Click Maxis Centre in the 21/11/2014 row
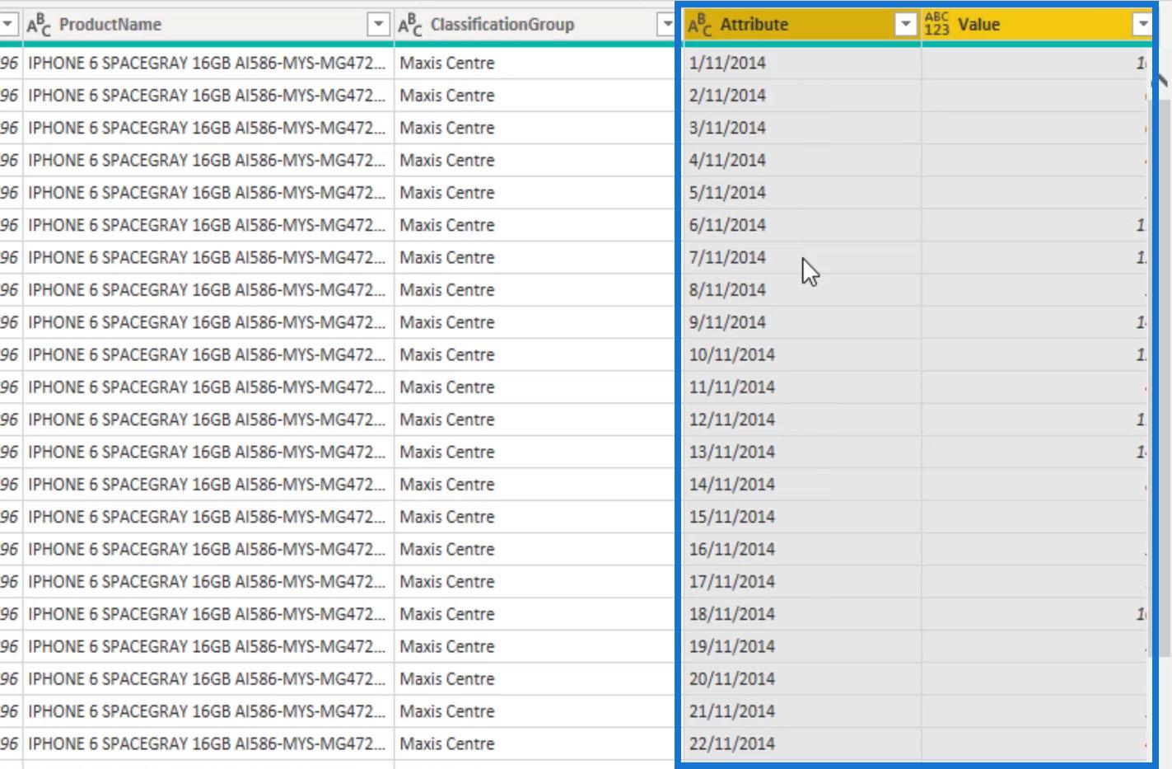This screenshot has height=769, width=1172. (x=447, y=711)
